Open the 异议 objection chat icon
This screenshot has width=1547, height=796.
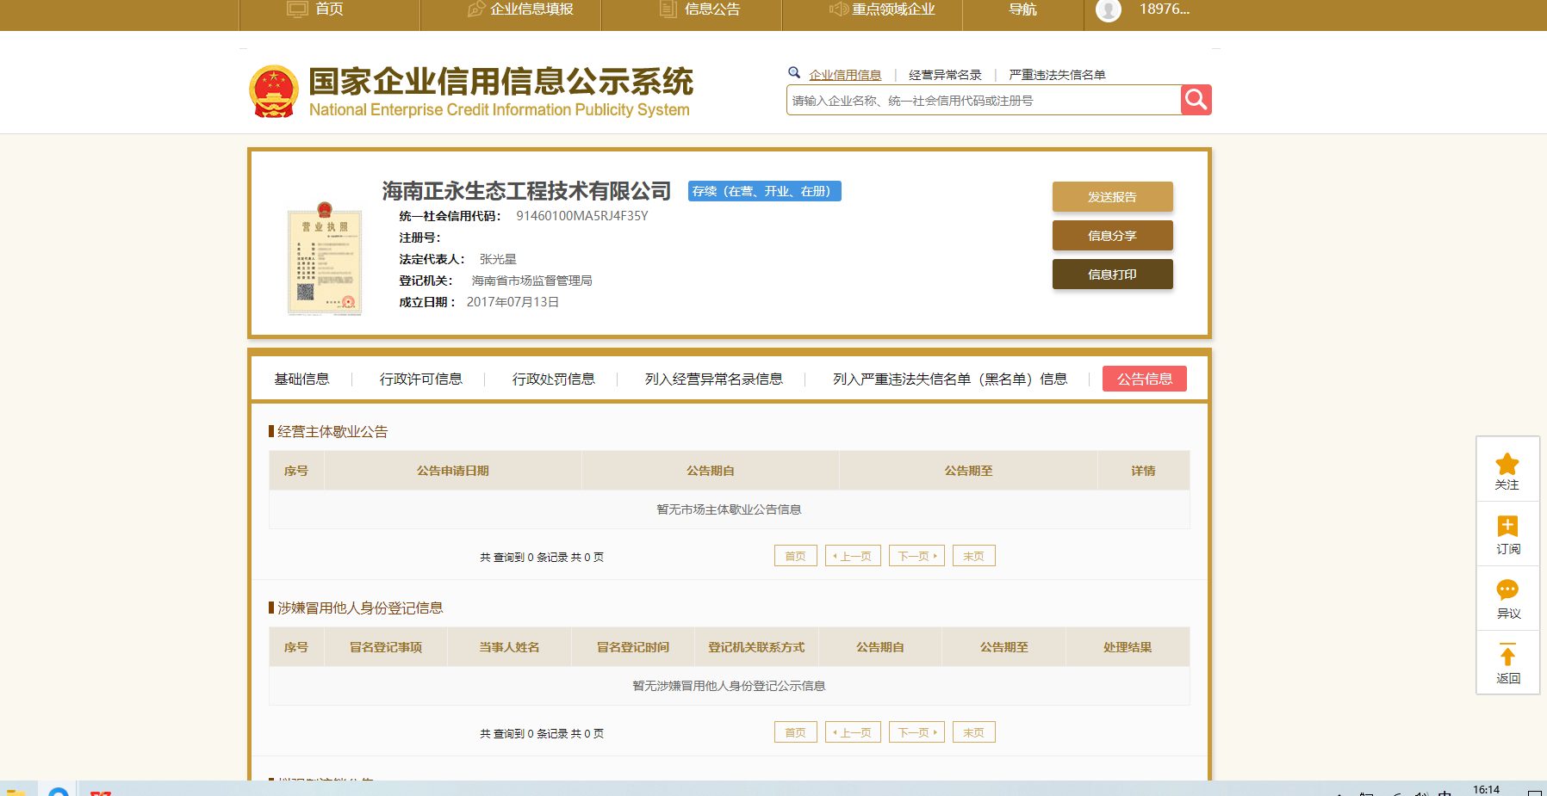[1507, 590]
